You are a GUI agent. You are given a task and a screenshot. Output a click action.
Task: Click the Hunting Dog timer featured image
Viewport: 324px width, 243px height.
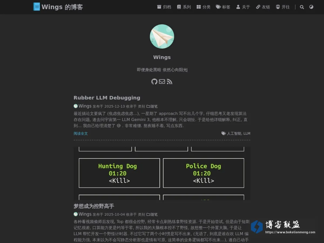[162, 173]
